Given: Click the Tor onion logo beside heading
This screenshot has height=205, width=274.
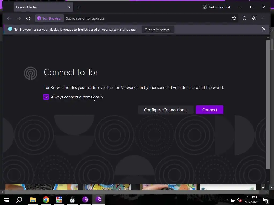Looking at the screenshot, I should pyautogui.click(x=31, y=73).
